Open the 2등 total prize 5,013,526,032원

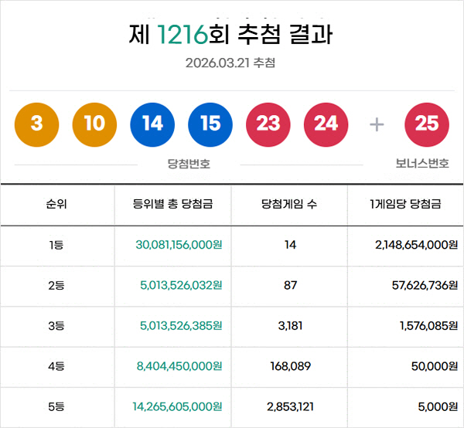pos(181,285)
